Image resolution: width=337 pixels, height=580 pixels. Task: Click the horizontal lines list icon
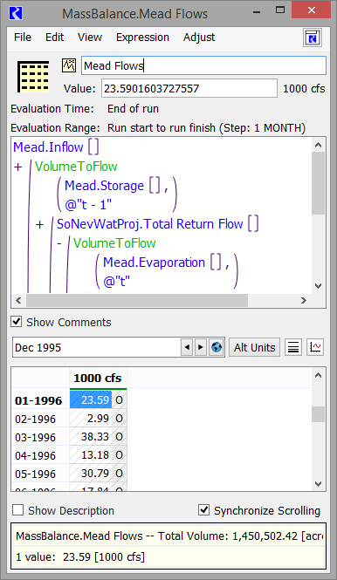(293, 347)
